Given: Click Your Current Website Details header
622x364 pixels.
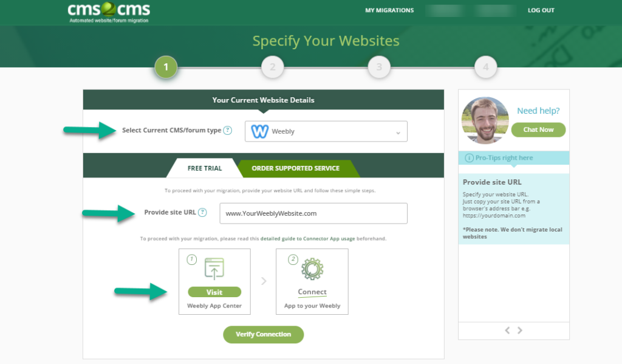Looking at the screenshot, I should click(264, 100).
